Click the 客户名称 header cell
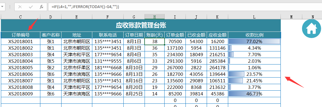Viewport: 322px width, 107px height. pyautogui.click(x=51, y=35)
